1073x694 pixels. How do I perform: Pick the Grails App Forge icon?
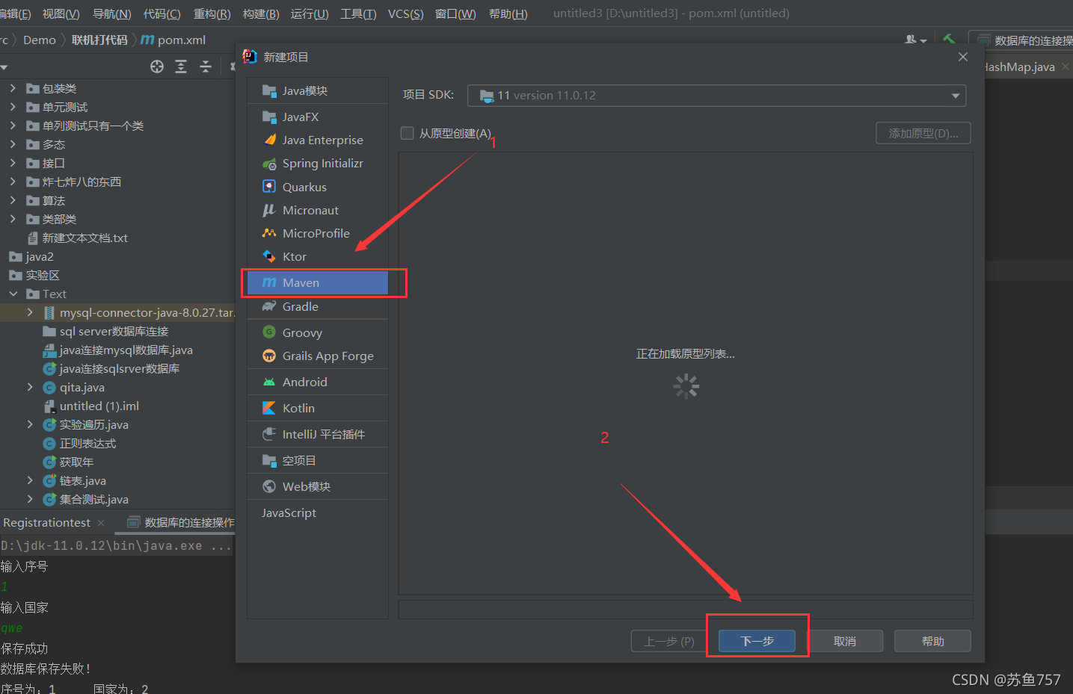pyautogui.click(x=269, y=356)
